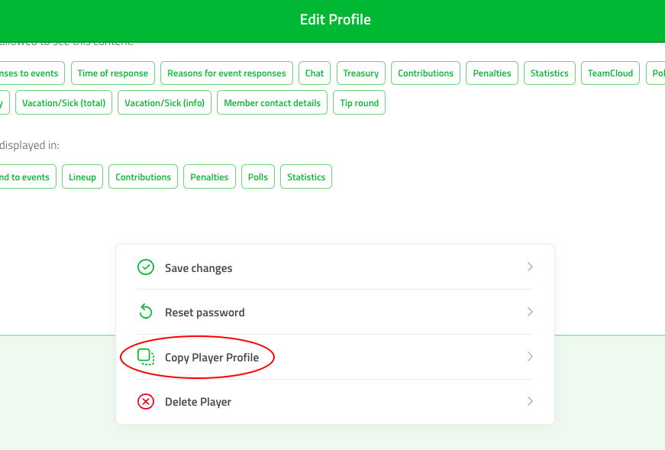The height and width of the screenshot is (450, 665).
Task: Toggle the TeamCloud permission tag
Action: pyautogui.click(x=610, y=73)
